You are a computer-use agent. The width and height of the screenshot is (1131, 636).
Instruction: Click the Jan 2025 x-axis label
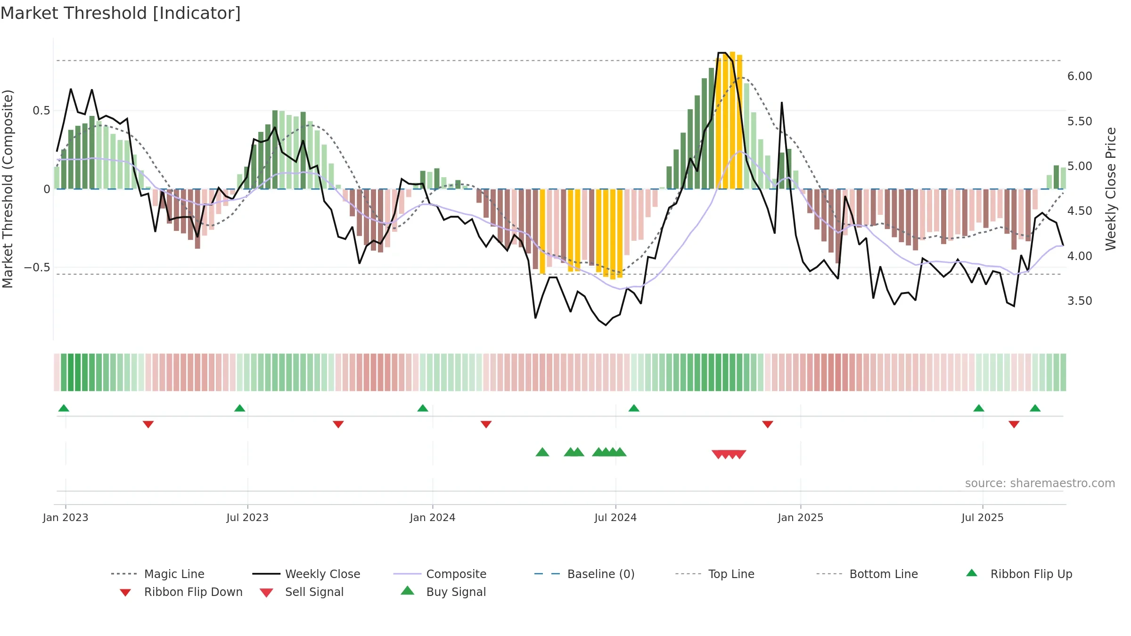pyautogui.click(x=801, y=518)
